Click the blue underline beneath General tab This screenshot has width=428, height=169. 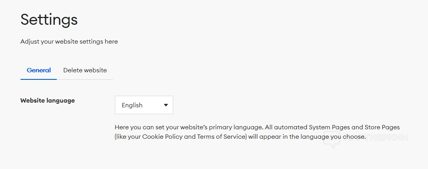click(x=39, y=79)
